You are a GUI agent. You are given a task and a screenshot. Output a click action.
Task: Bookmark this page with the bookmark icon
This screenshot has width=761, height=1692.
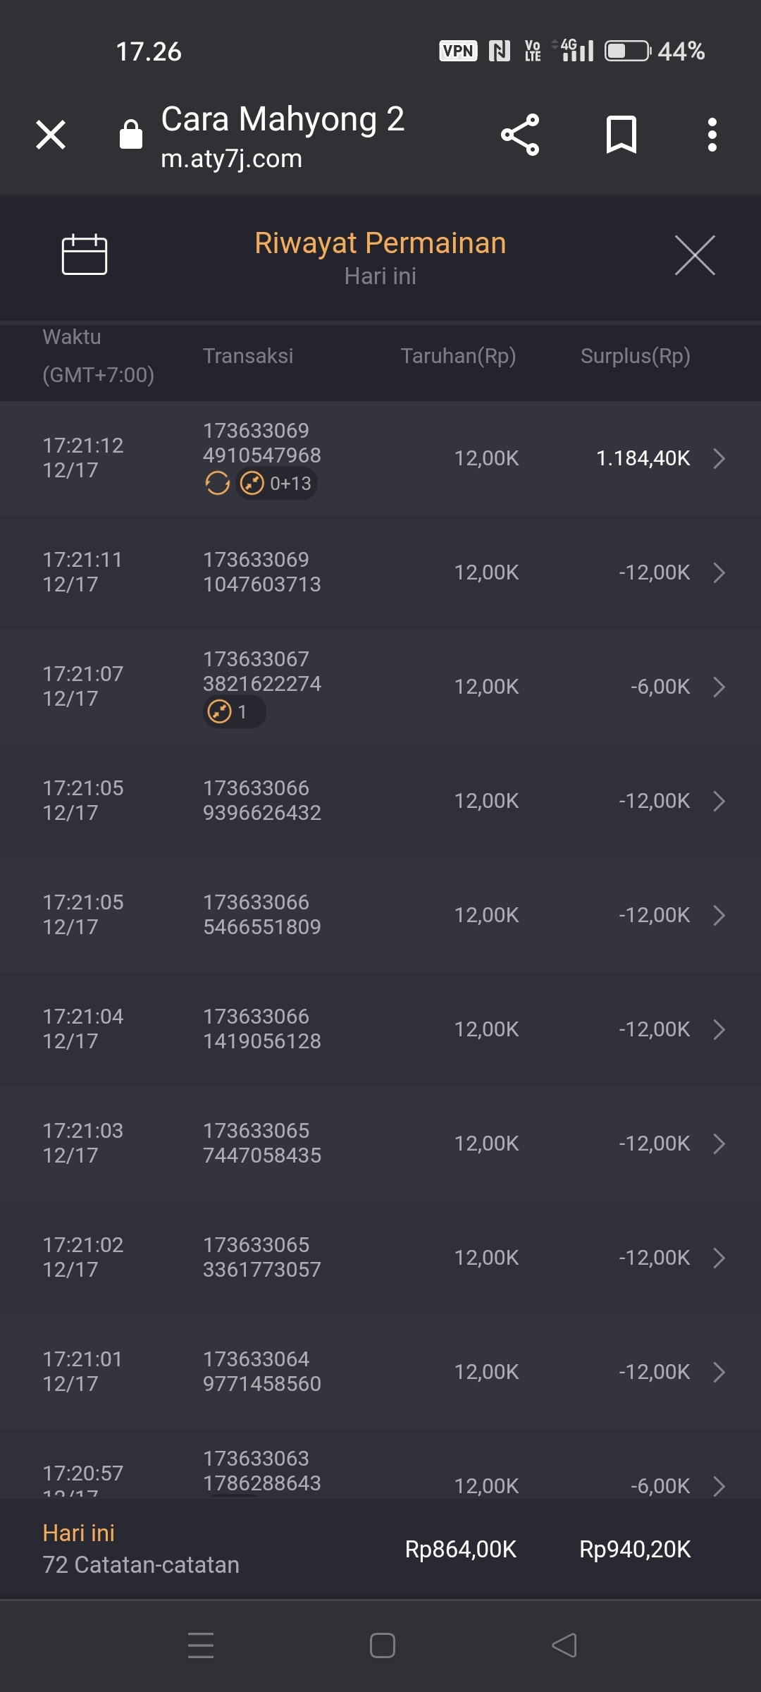pos(621,135)
